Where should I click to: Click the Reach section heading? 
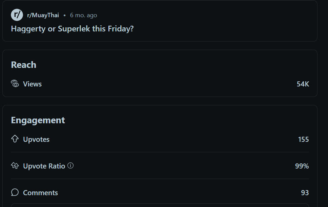click(x=23, y=65)
